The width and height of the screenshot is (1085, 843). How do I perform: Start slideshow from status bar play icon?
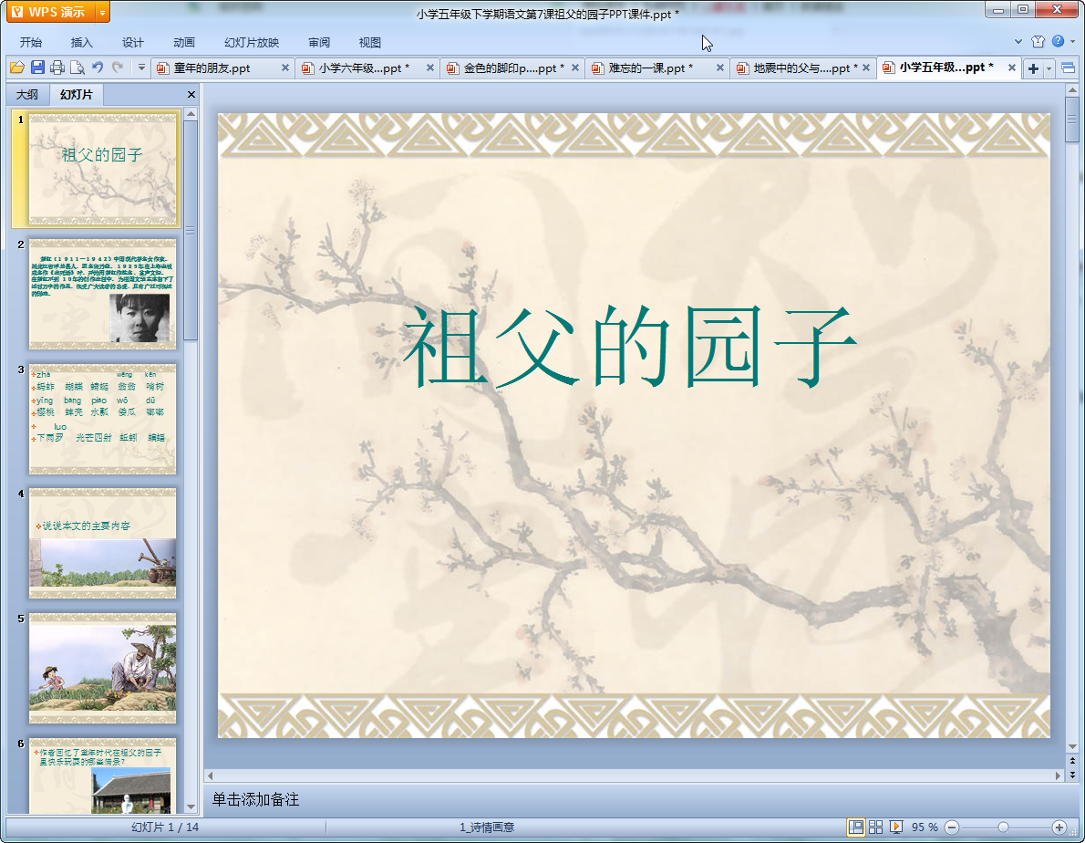pos(896,827)
